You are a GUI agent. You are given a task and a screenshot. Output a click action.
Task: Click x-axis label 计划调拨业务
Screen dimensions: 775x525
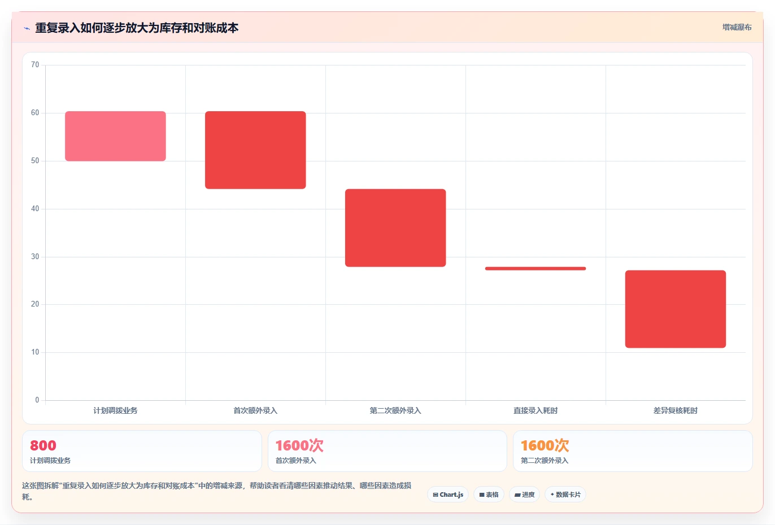point(115,410)
